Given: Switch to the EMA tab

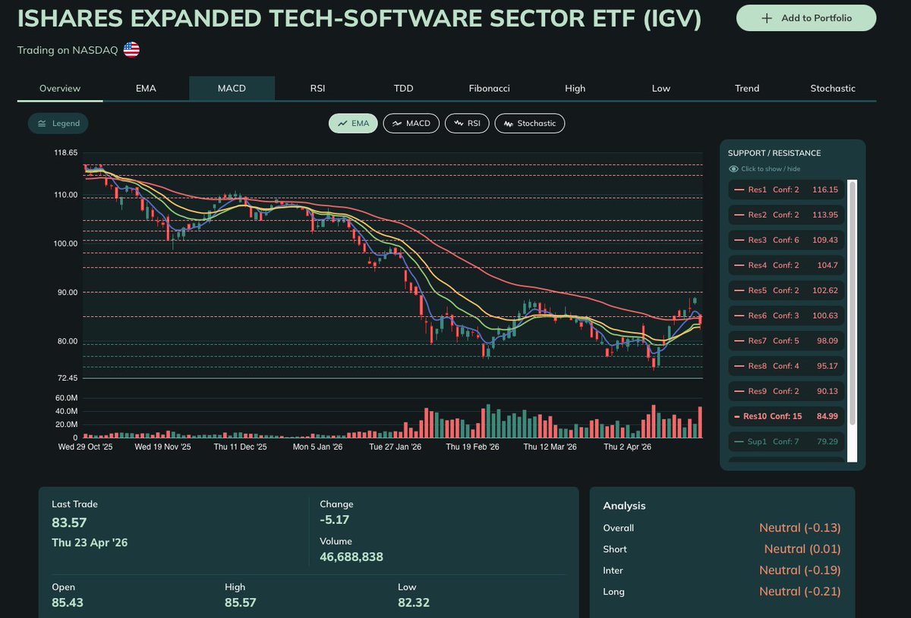Looking at the screenshot, I should tap(146, 89).
